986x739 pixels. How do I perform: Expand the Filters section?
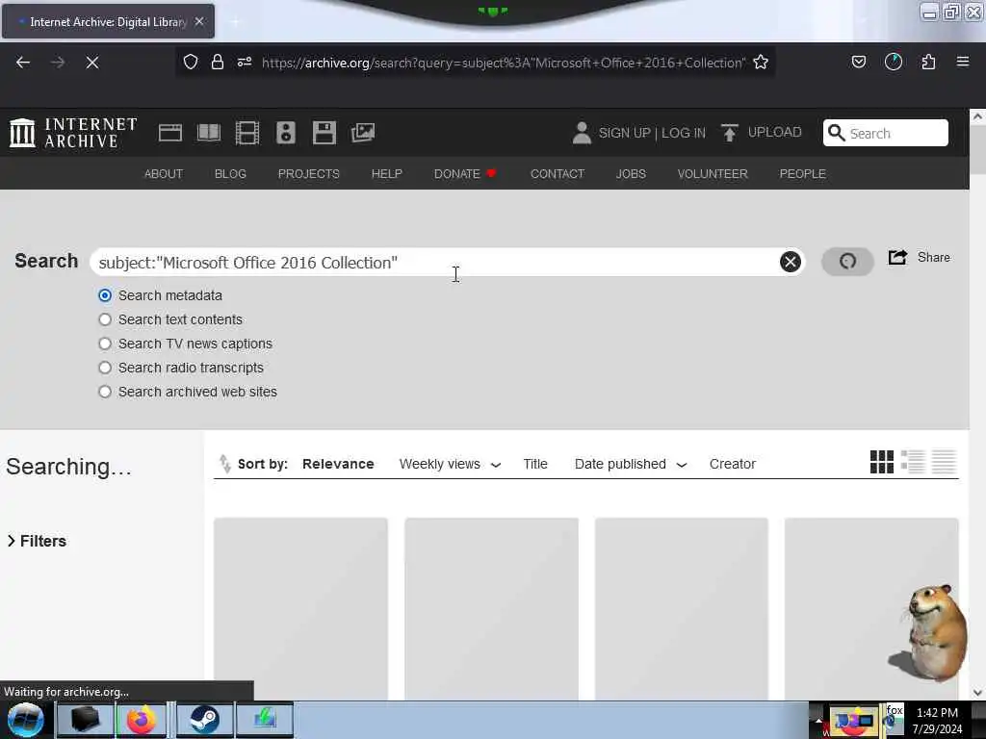click(x=37, y=541)
